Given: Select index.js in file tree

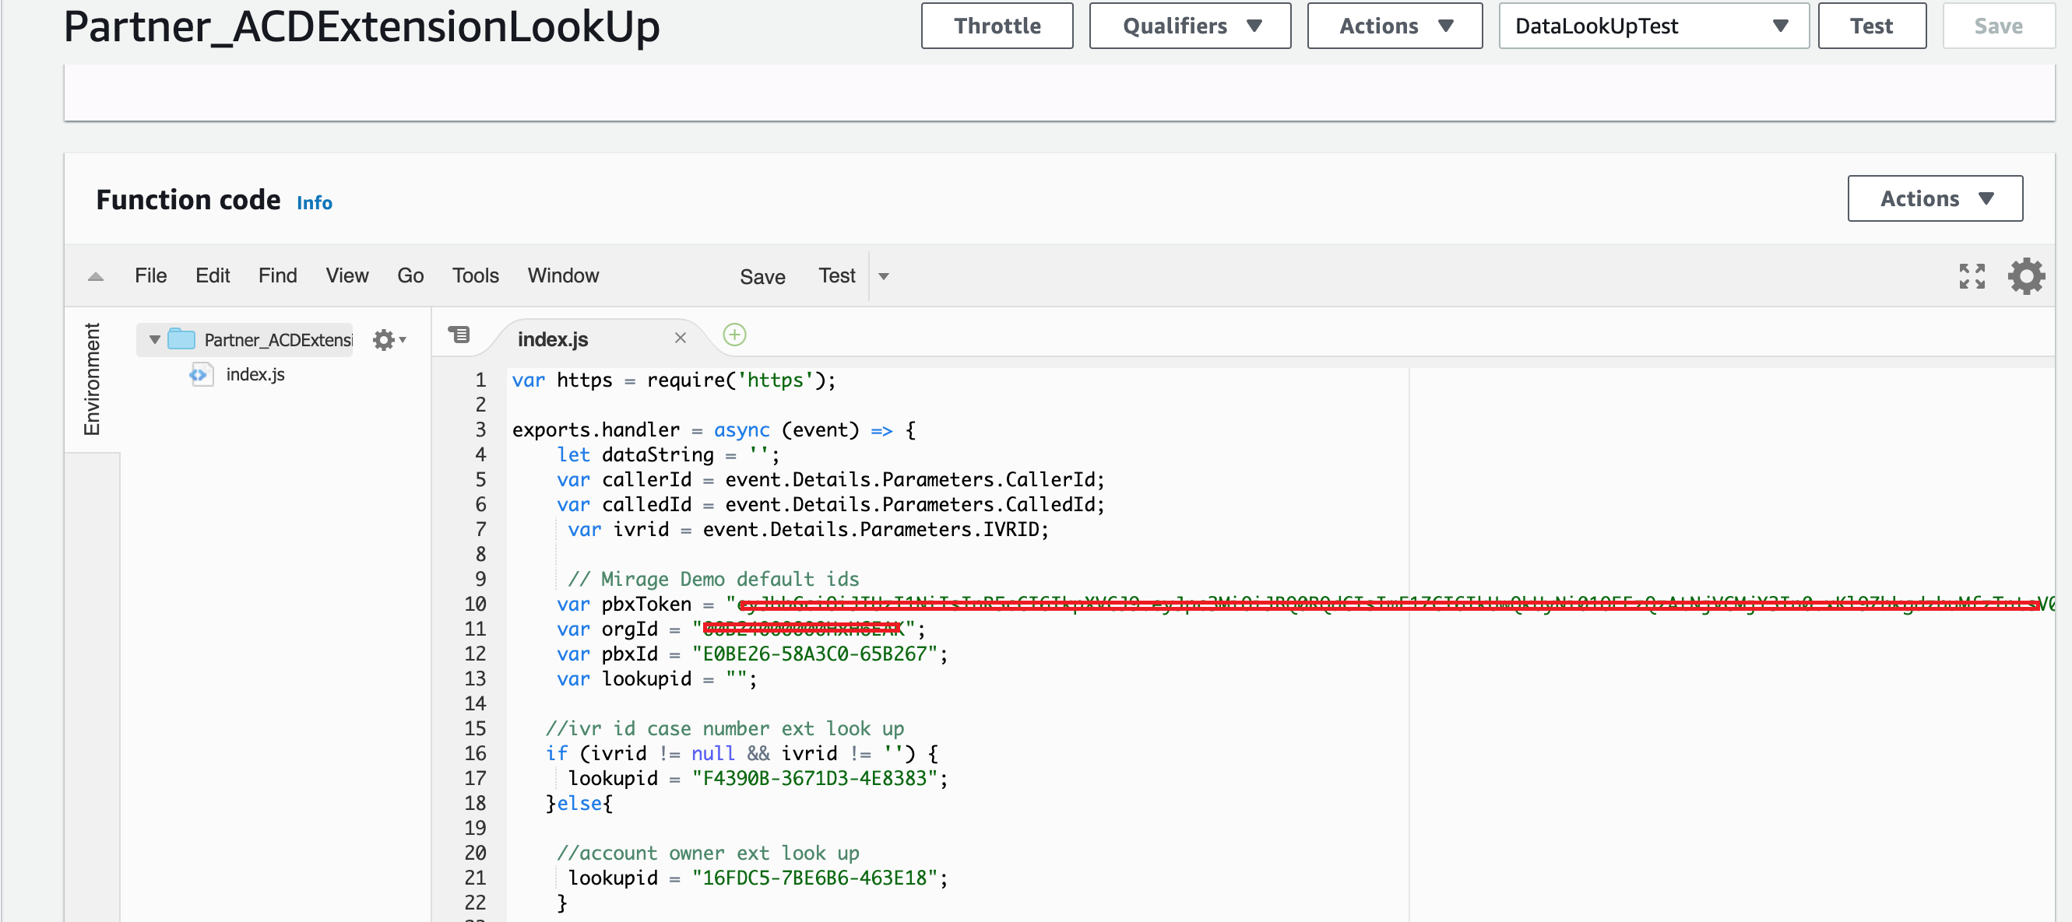Looking at the screenshot, I should coord(255,374).
